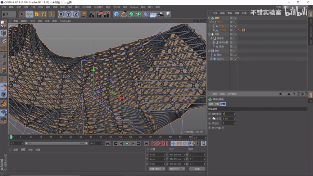Switch to the 坐标 tab in attributes
Image resolution: width=313 pixels, height=176 pixels.
[x=217, y=104]
